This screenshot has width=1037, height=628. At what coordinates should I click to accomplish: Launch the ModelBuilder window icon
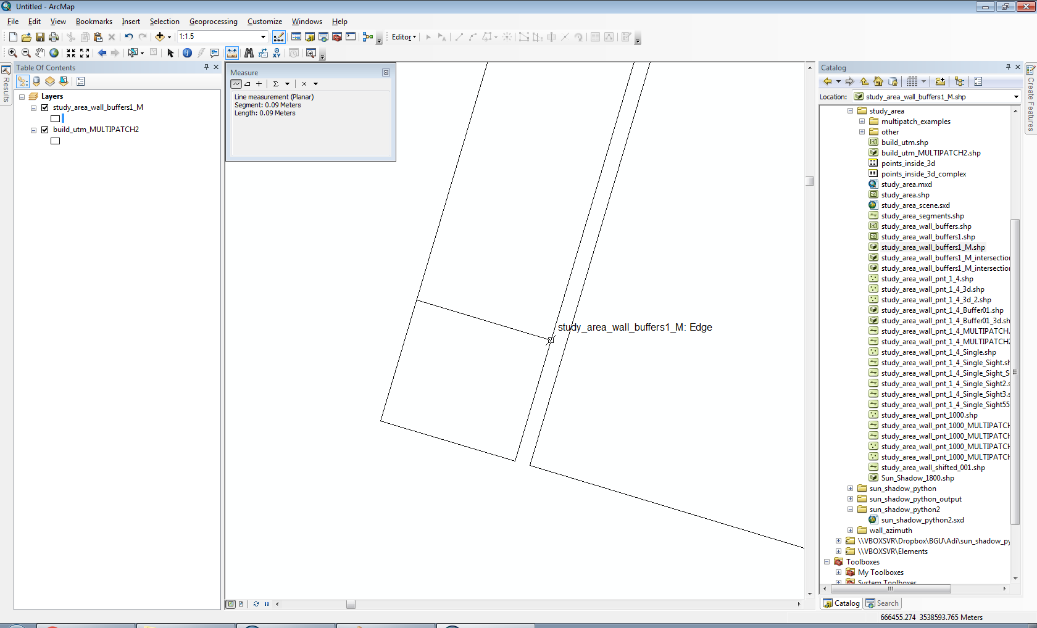[368, 37]
